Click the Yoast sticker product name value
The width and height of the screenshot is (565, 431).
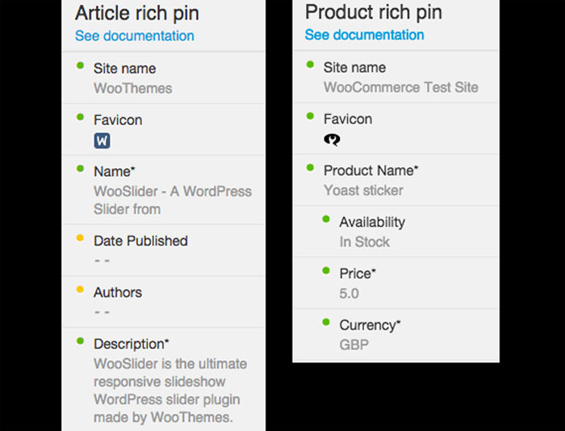(363, 190)
